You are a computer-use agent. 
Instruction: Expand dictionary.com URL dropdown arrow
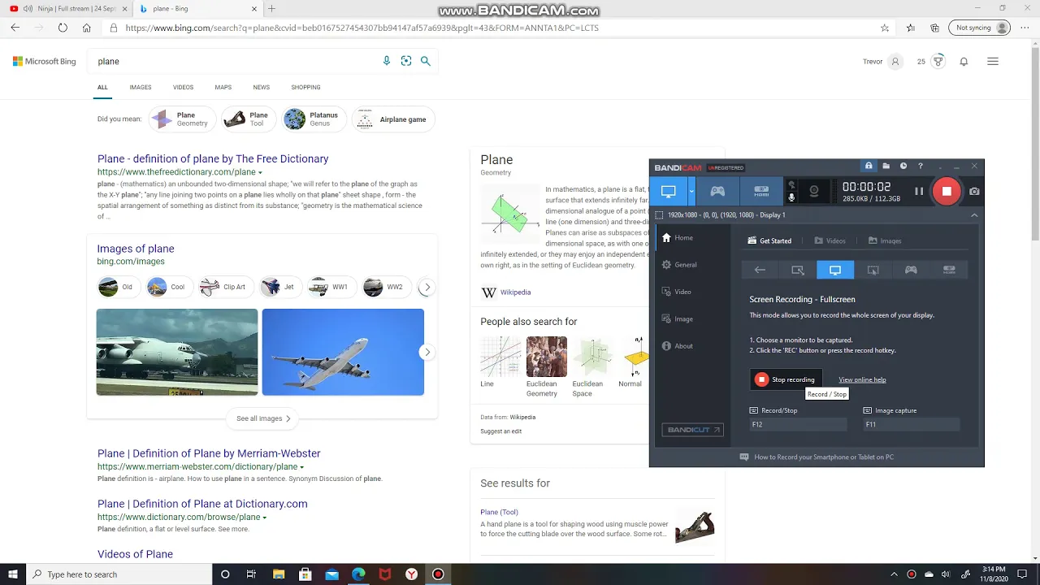click(x=264, y=518)
